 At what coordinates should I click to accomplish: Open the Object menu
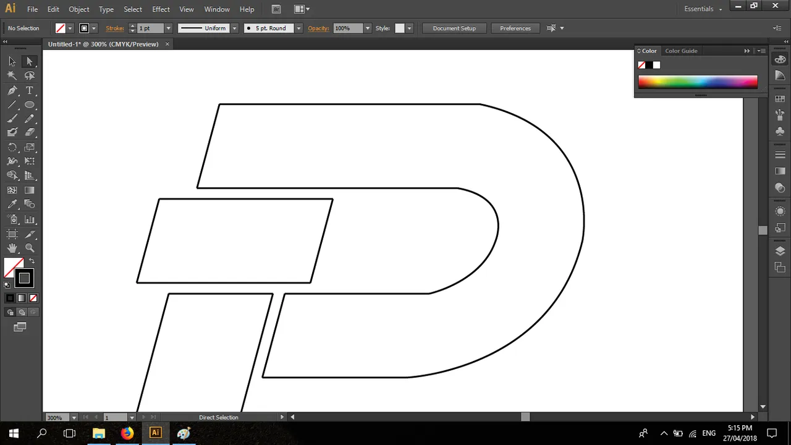(x=79, y=9)
